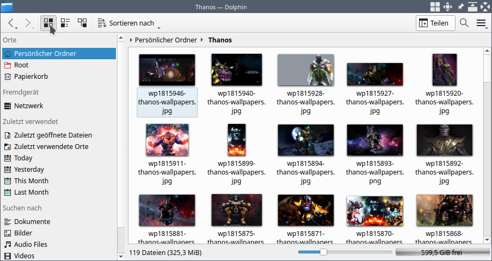This screenshot has width=492, height=261.
Task: Open the search magnifier
Action: pyautogui.click(x=464, y=23)
